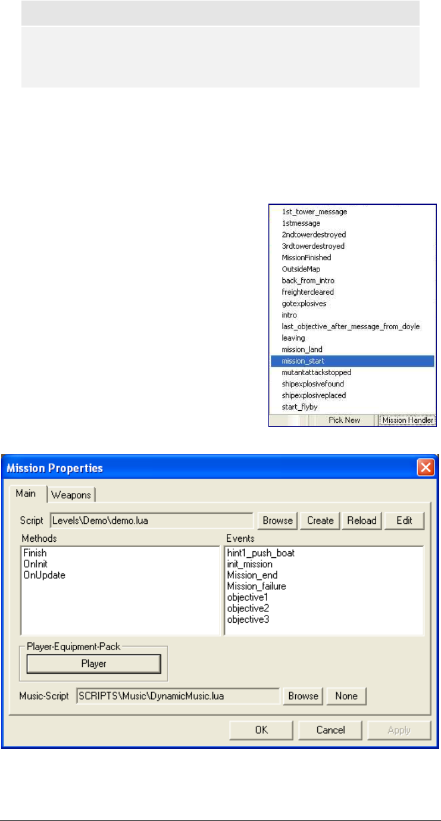This screenshot has height=821, width=441.
Task: Select Mission_failure event
Action: 257,586
